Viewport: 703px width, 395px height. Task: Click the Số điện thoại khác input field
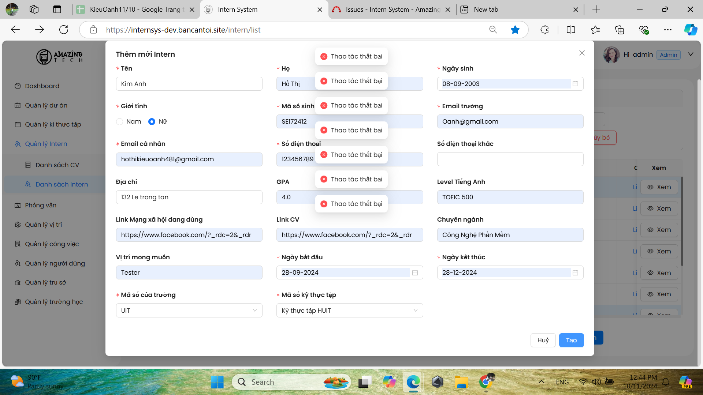click(510, 159)
